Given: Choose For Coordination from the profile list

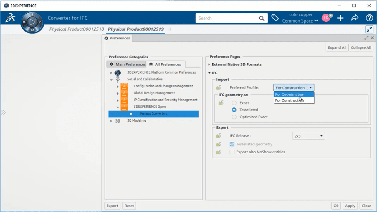Looking at the screenshot, I should pos(294,95).
